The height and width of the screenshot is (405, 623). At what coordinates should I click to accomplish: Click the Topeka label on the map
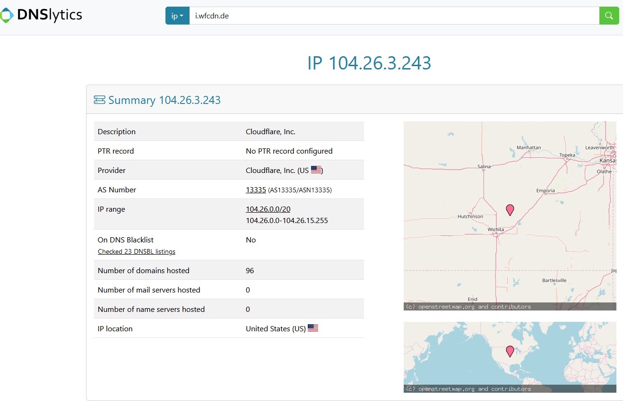pos(567,155)
